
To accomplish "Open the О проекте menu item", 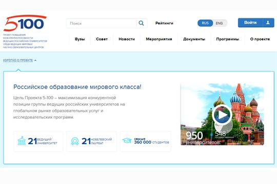I will pyautogui.click(x=260, y=39).
